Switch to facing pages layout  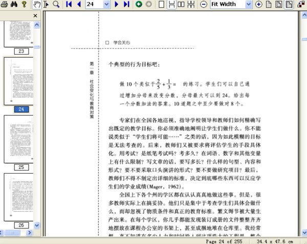coord(181,4)
